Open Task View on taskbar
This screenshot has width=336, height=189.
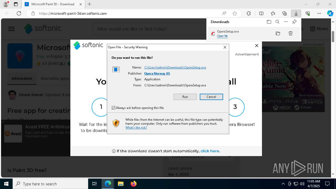pos(94,184)
